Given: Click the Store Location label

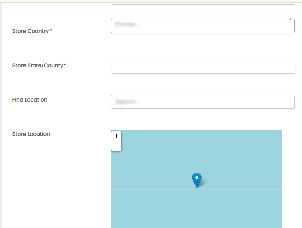Looking at the screenshot, I should (x=31, y=134).
